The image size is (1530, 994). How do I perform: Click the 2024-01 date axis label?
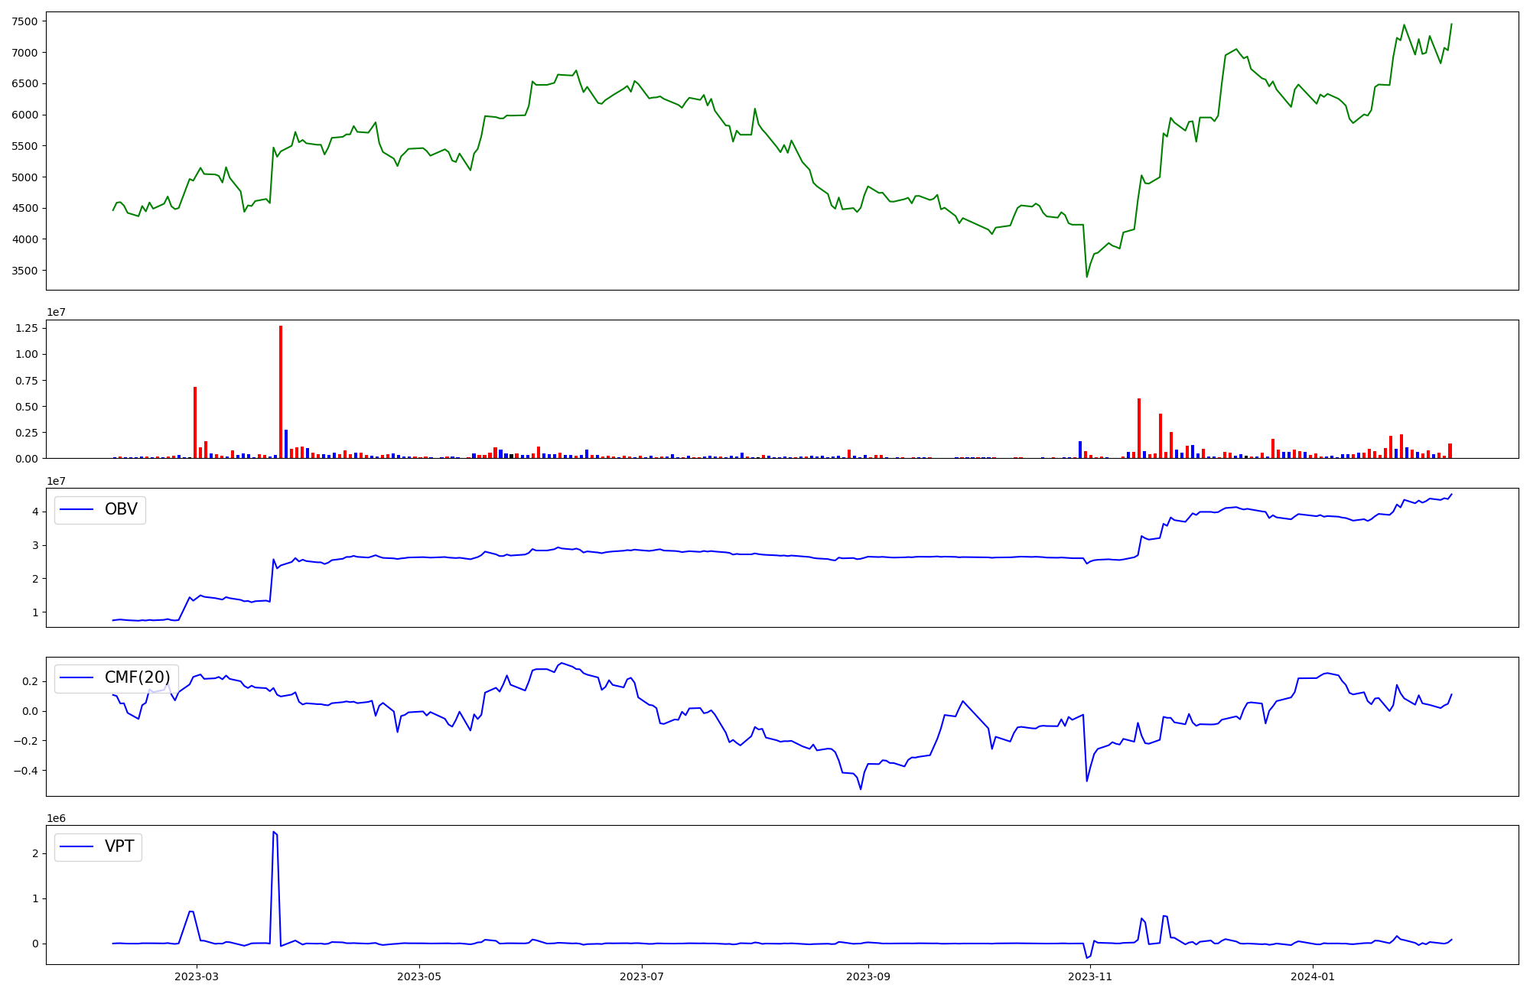pos(1313,976)
